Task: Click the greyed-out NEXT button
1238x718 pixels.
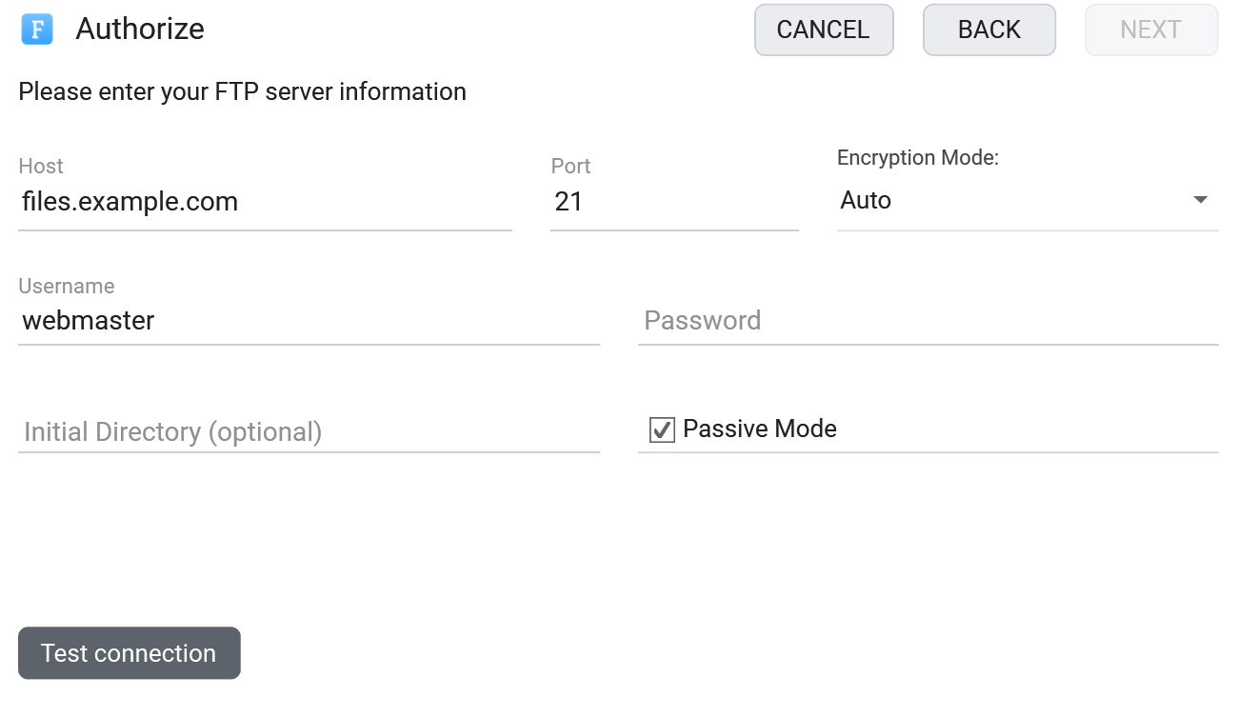Action: [1151, 30]
